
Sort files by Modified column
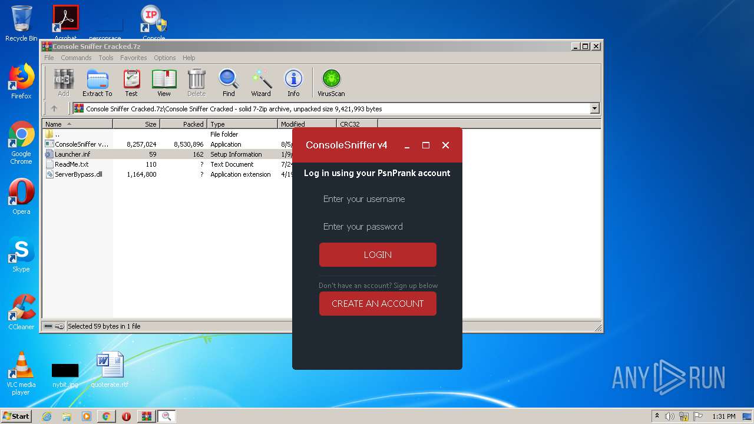click(307, 124)
